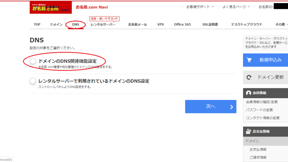This screenshot has height=162, width=288.
Task: Open コンタクト情報の変更 link
Action: click(x=263, y=118)
